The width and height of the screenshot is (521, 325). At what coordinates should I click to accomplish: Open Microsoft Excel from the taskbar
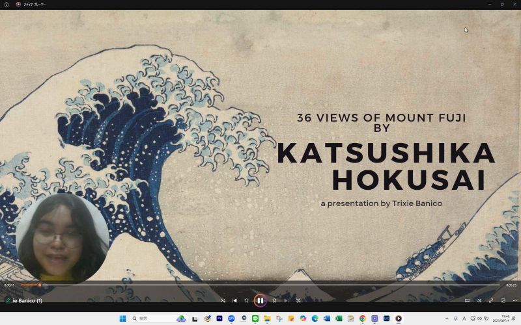click(339, 318)
